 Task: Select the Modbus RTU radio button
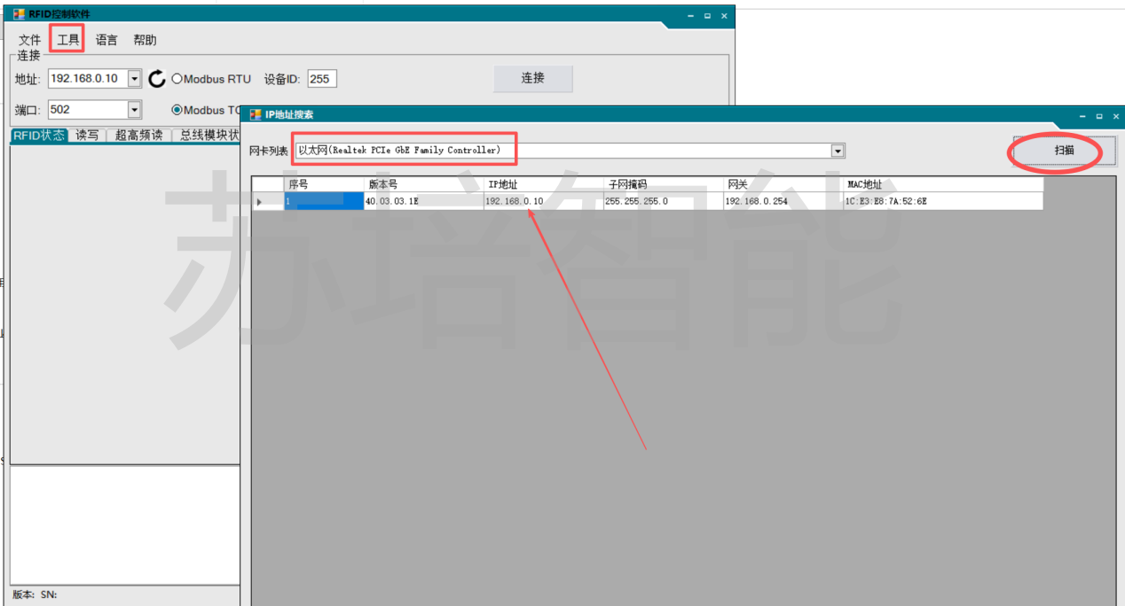177,79
